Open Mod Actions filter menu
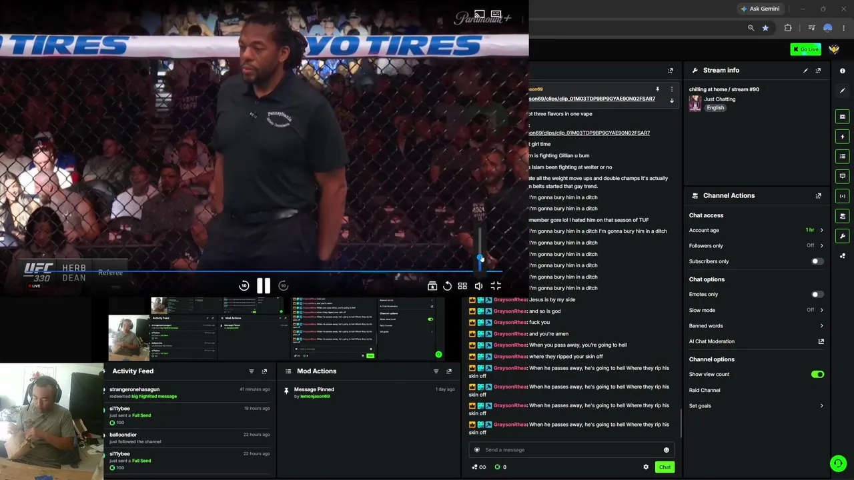 [x=436, y=371]
